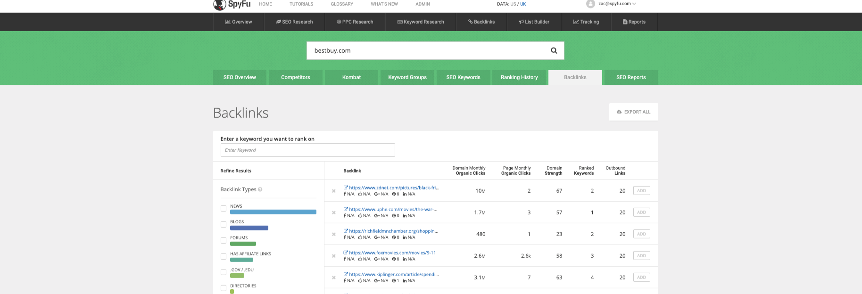Click external link icon for zdnet.com
This screenshot has width=862, height=294.
tap(346, 188)
